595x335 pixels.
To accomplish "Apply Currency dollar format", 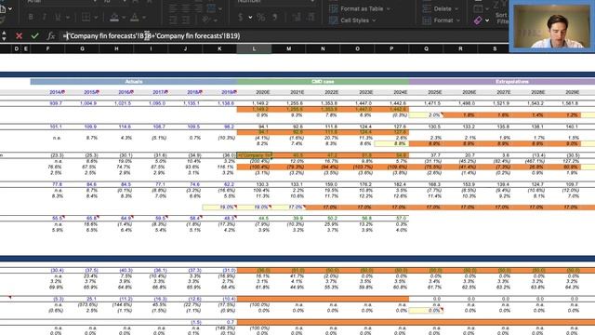I will (240, 17).
